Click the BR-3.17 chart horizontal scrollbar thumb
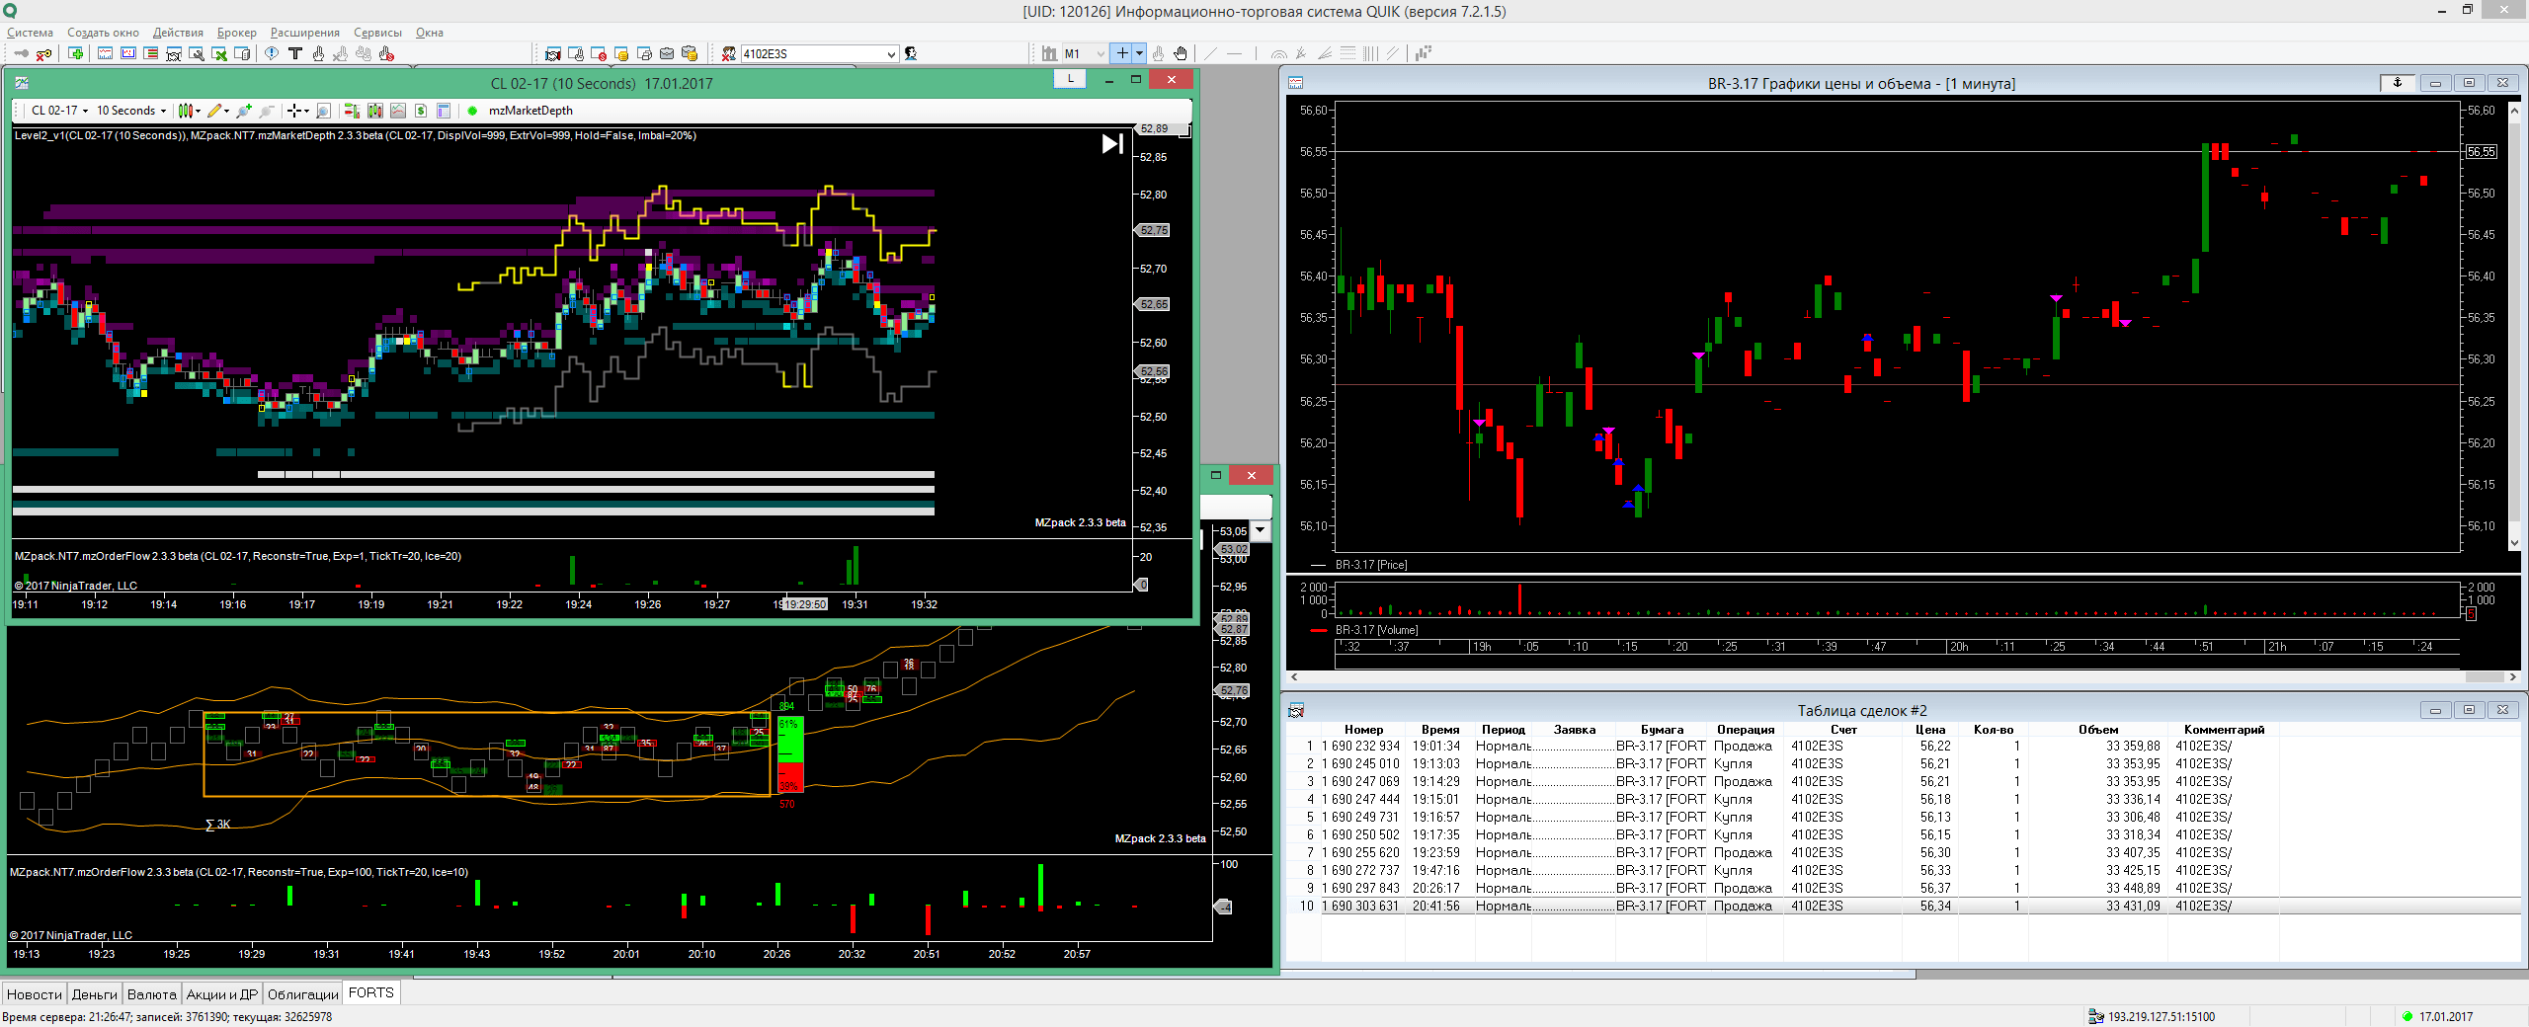 [2484, 677]
